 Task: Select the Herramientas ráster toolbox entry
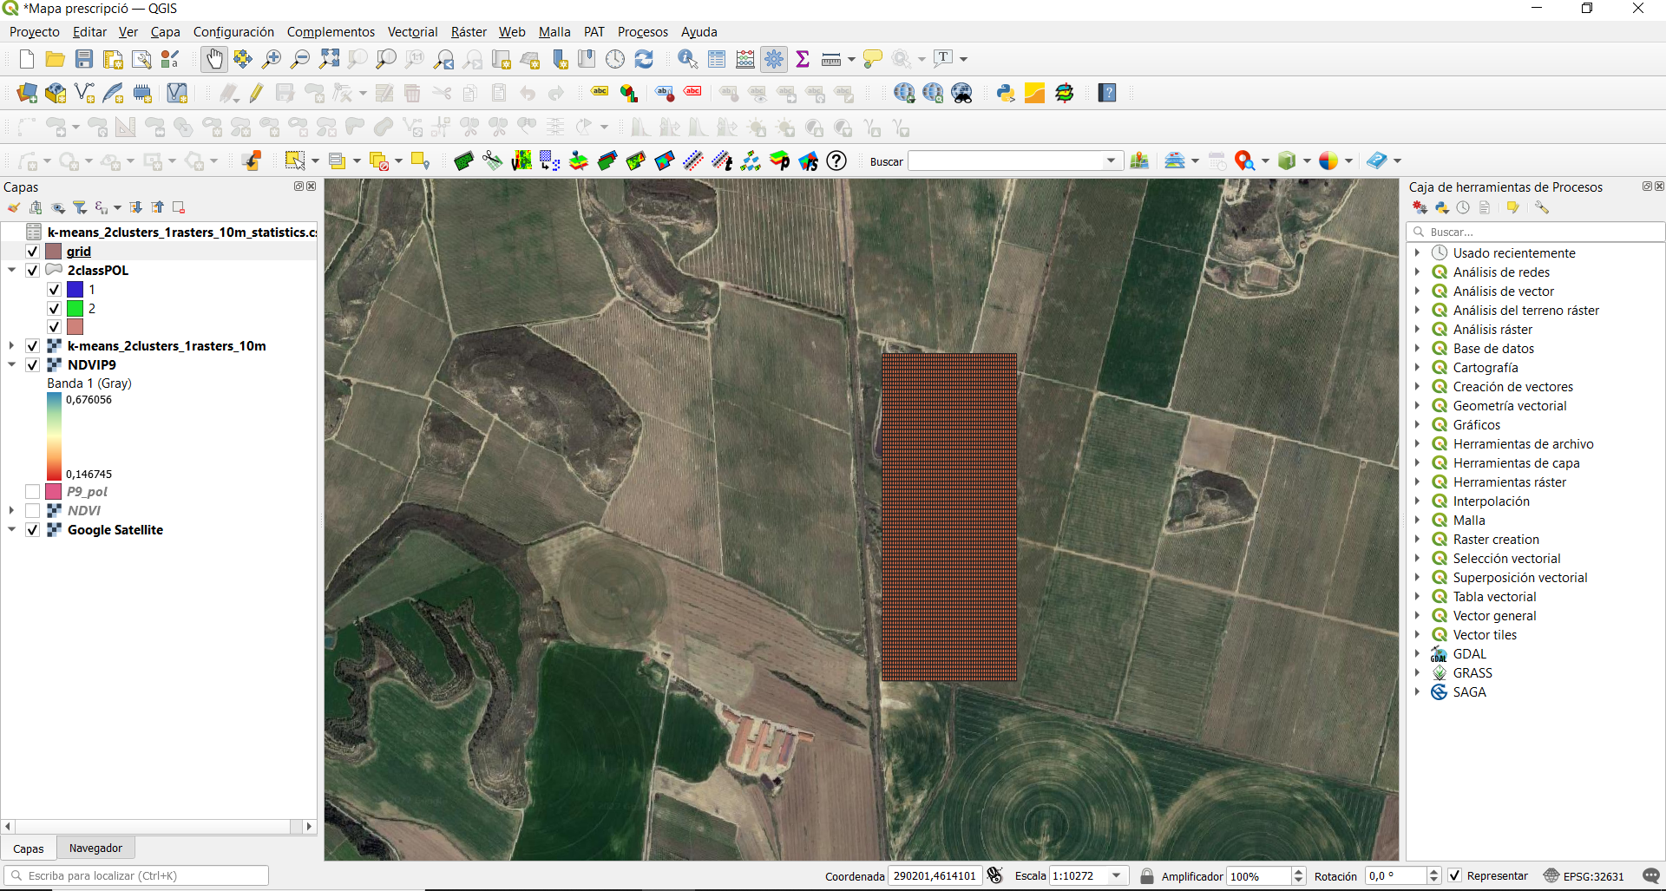[x=1510, y=482]
